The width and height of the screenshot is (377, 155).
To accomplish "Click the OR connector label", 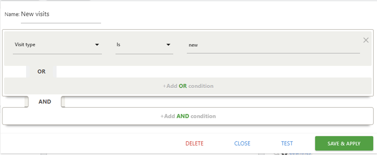I will (41, 71).
